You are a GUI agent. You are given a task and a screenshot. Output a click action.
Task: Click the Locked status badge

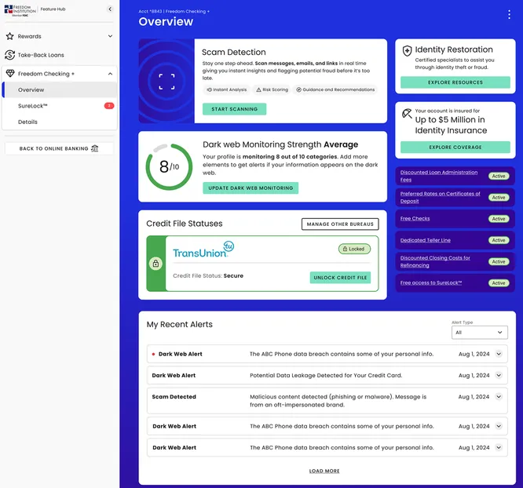click(354, 249)
